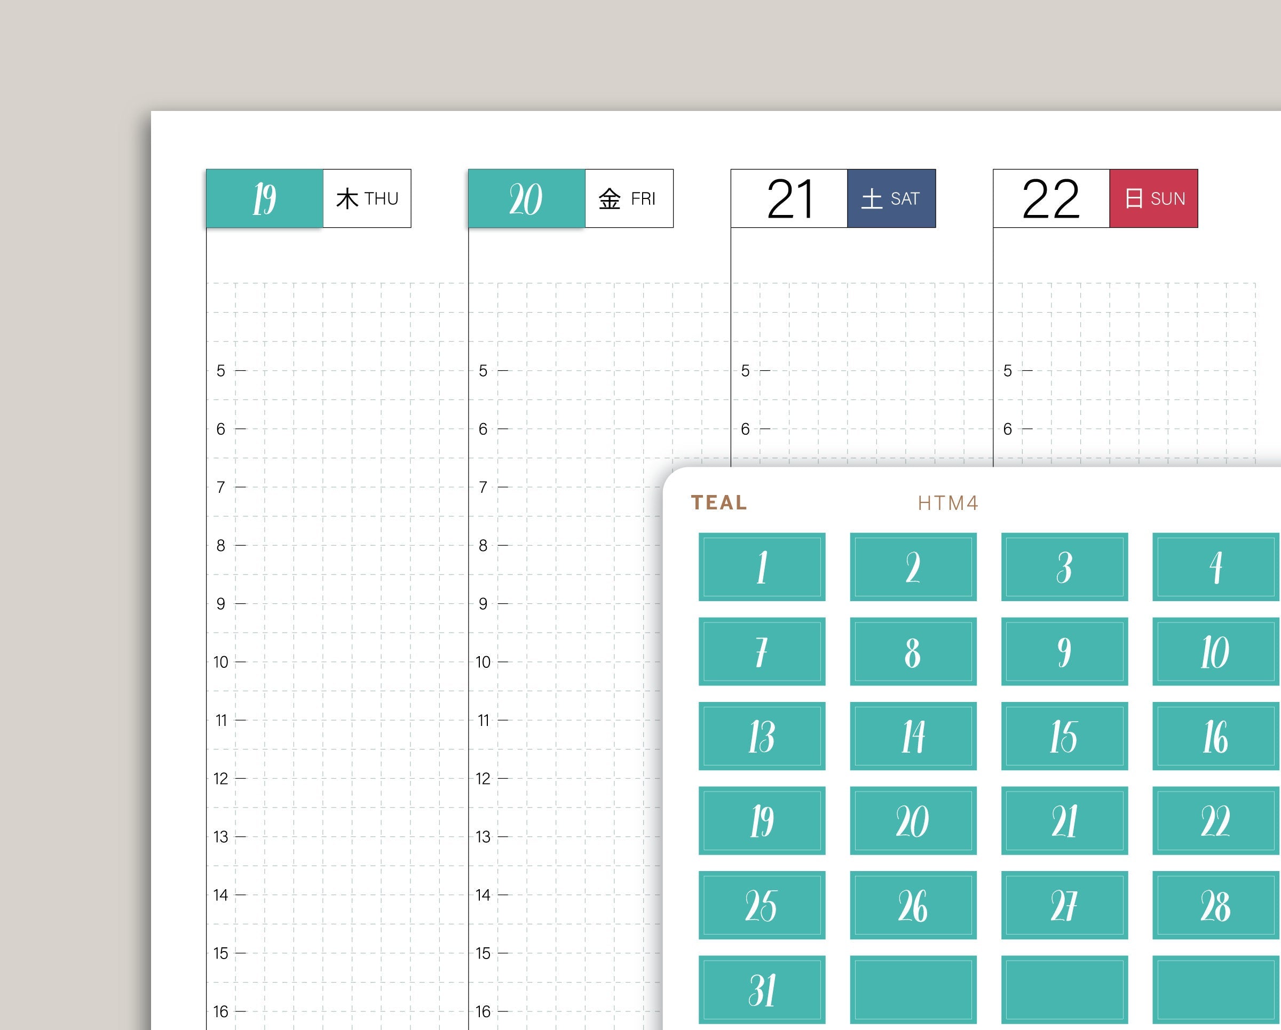Click the TEAL sheet title text

tap(719, 503)
